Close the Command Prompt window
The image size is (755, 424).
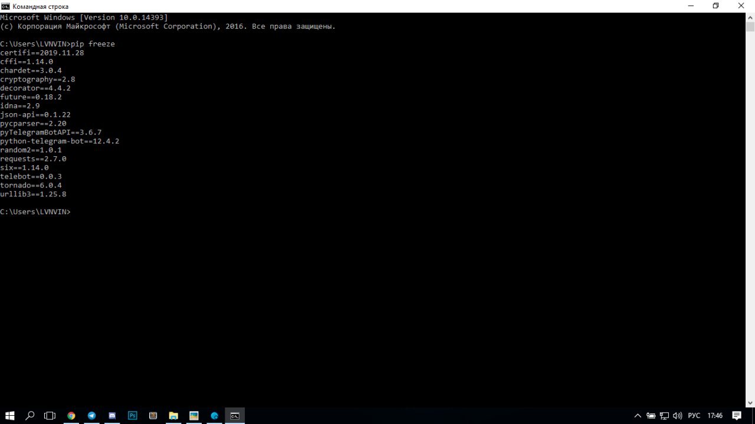coord(741,6)
